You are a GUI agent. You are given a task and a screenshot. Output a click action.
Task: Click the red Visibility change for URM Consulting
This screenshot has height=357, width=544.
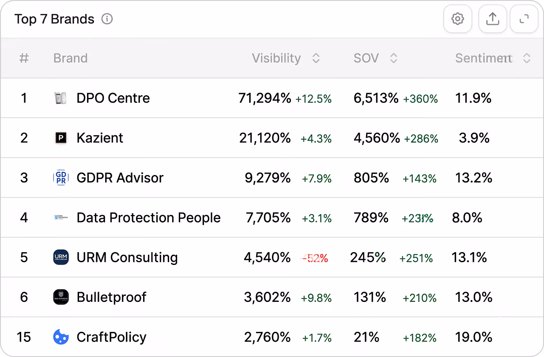[315, 258]
